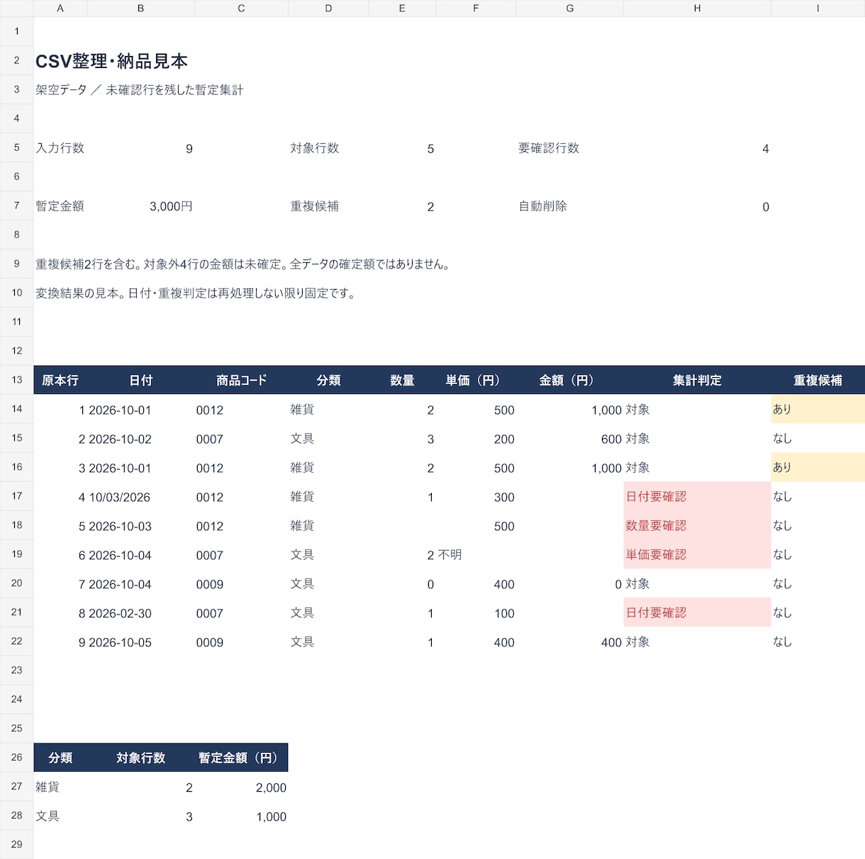Select unit price 200 cell
The image size is (865, 859).
click(476, 439)
